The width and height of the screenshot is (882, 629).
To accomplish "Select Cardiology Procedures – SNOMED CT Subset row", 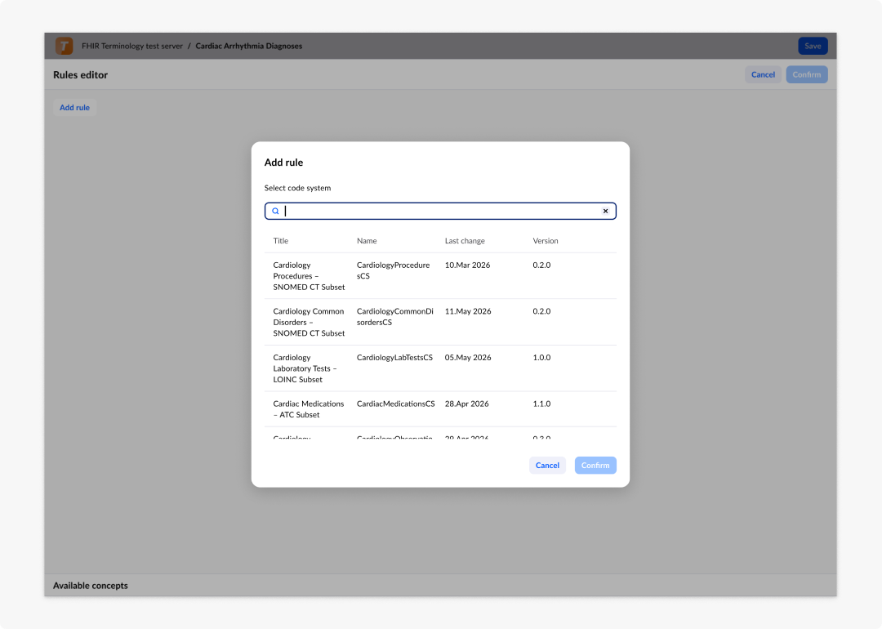I will click(x=440, y=275).
